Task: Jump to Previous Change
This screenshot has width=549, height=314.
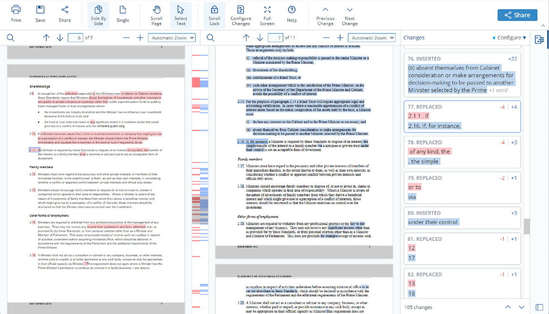Action: (x=325, y=14)
